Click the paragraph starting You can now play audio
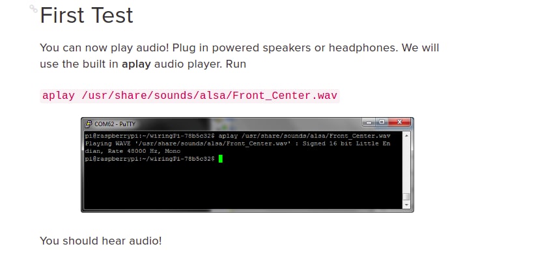The width and height of the screenshot is (549, 266). click(x=240, y=56)
